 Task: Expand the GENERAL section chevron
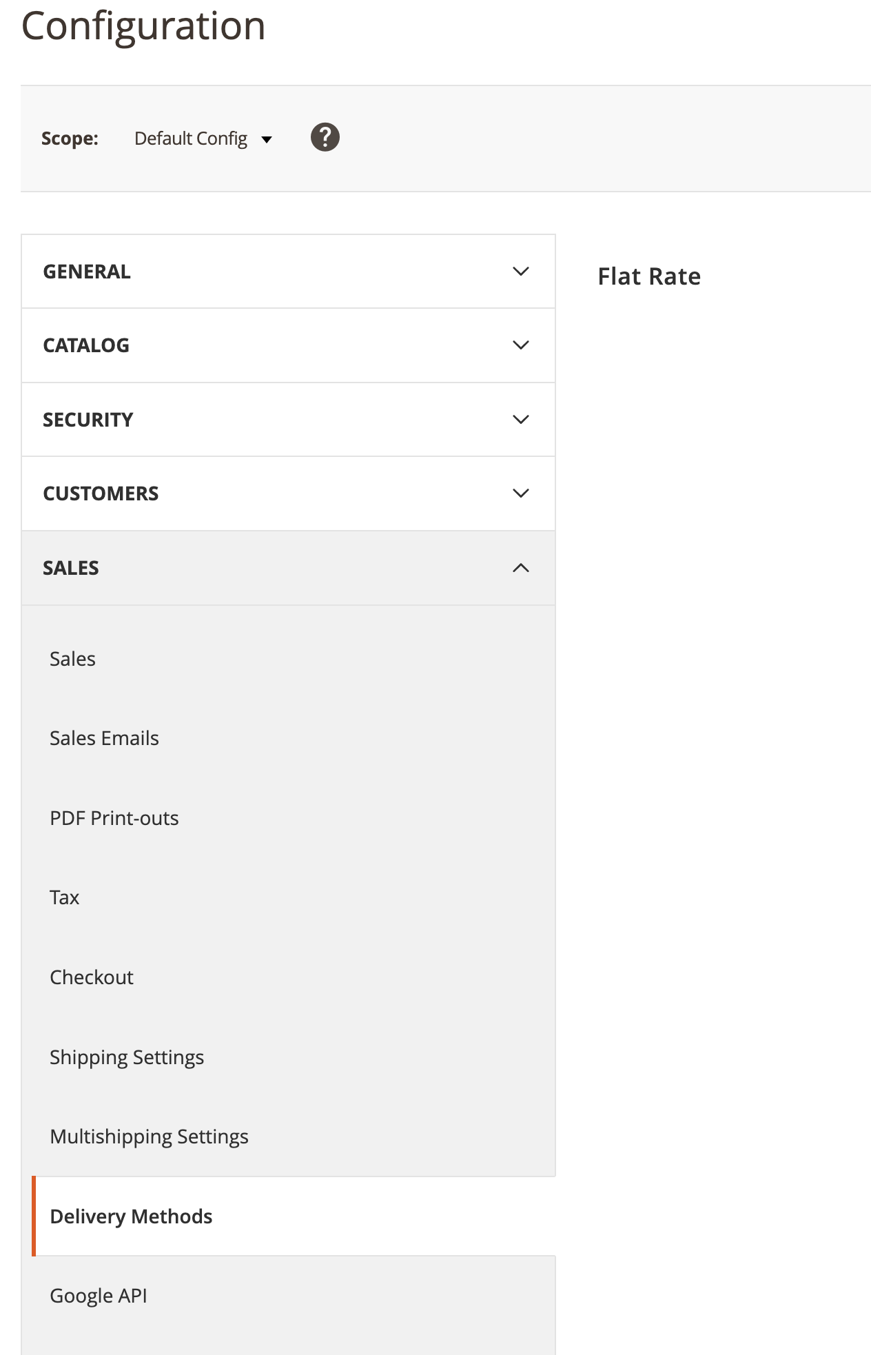coord(521,272)
